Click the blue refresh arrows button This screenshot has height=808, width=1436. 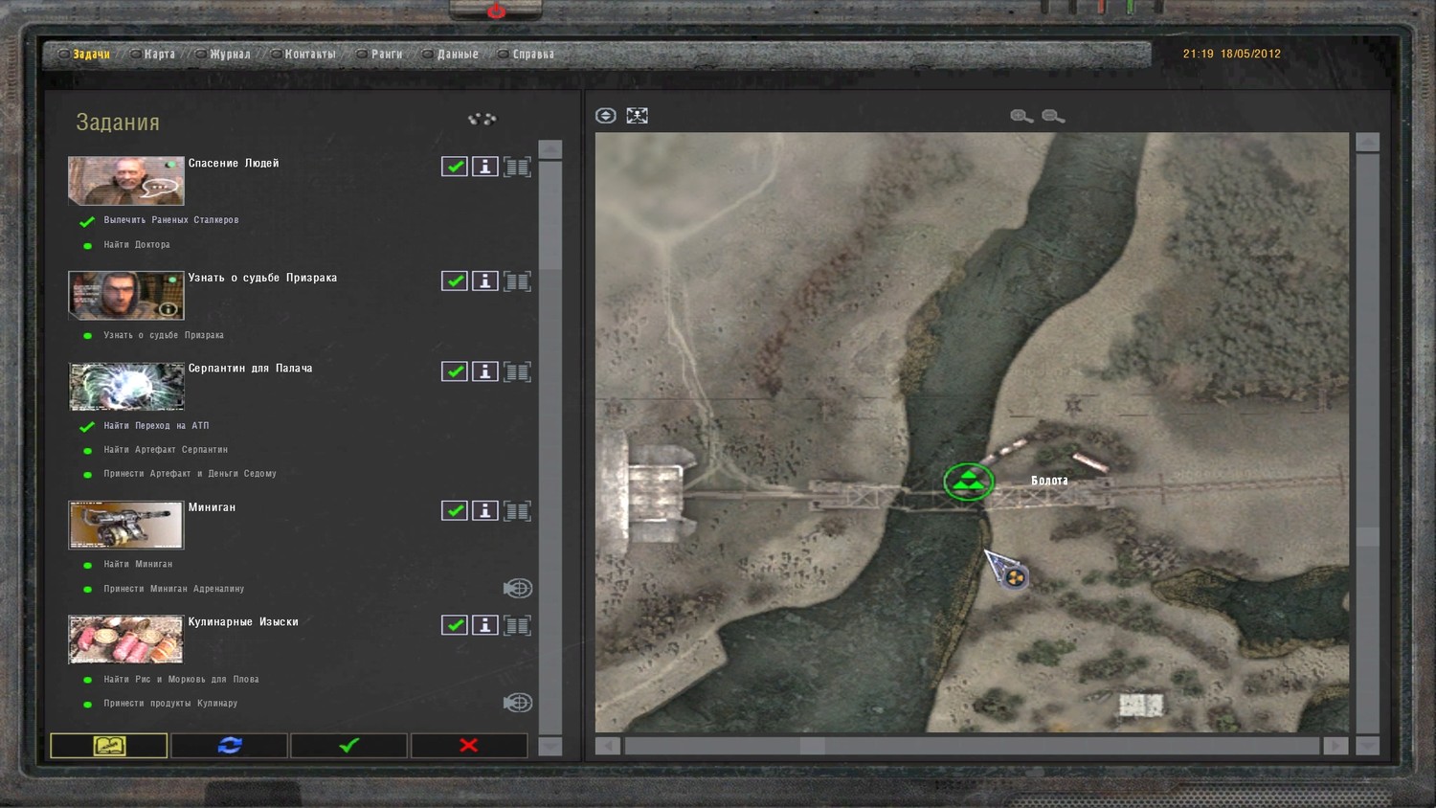tap(230, 746)
